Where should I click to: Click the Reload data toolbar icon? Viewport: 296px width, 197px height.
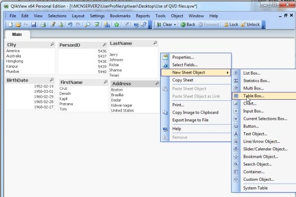(60, 25)
